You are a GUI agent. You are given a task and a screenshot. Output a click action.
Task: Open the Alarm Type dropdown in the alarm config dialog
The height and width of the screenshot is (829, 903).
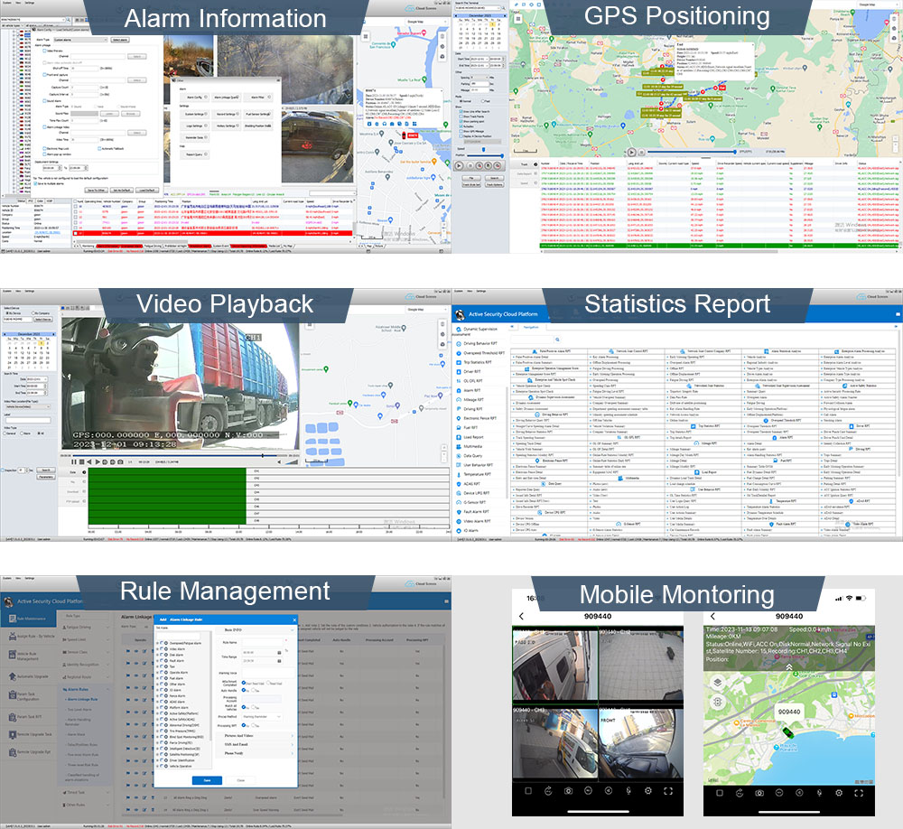click(x=80, y=40)
